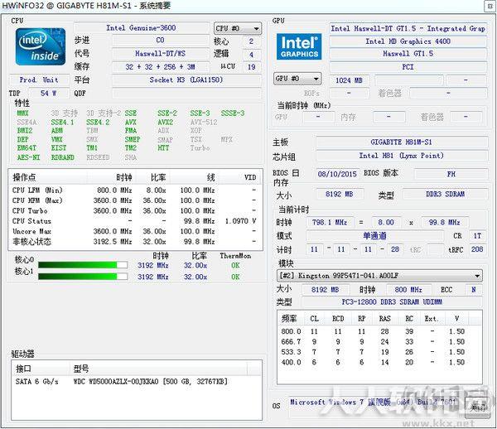Select the 666.7 frequency timing row
Image resolution: width=497 pixels, height=429 pixels.
coord(379,342)
